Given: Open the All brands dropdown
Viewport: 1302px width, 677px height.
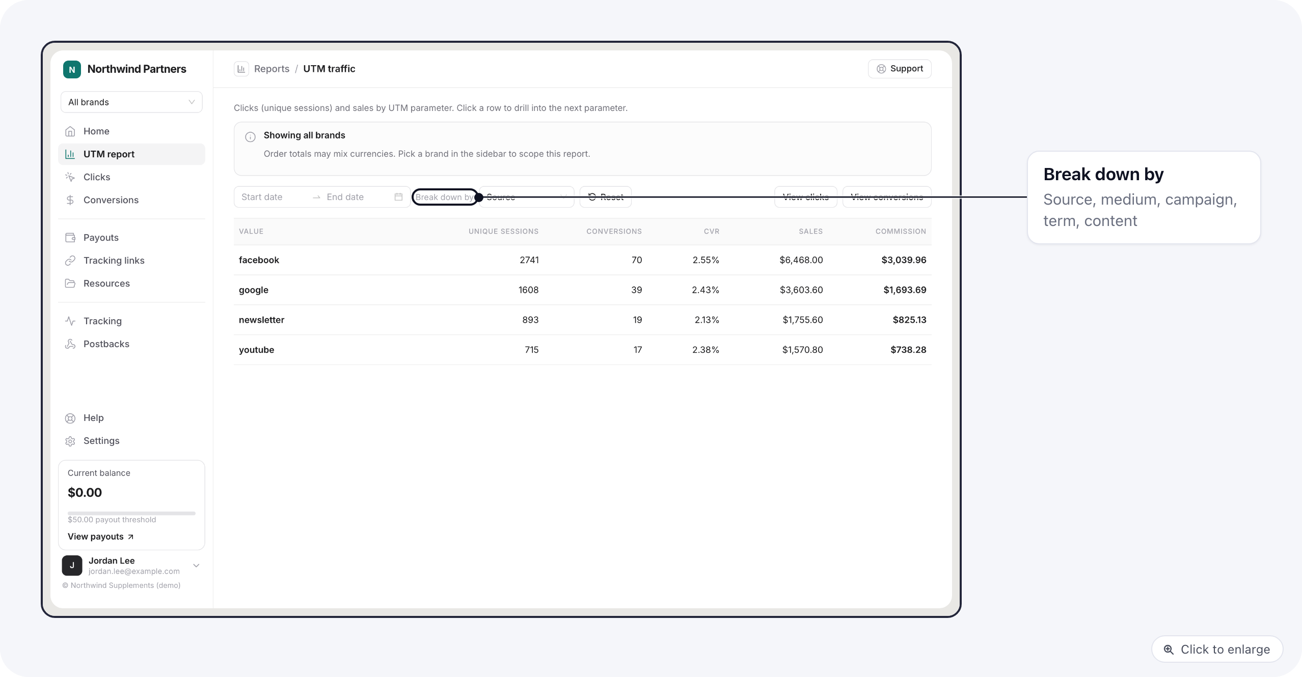Looking at the screenshot, I should 131,102.
